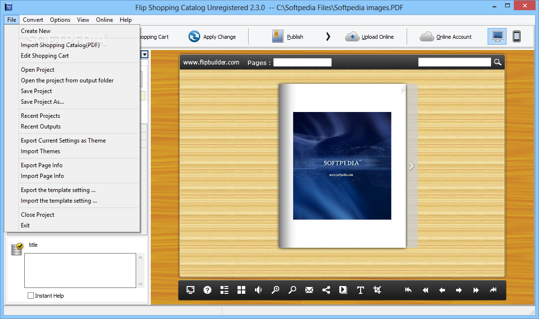Switch to desktop monitor preview mode

click(497, 36)
